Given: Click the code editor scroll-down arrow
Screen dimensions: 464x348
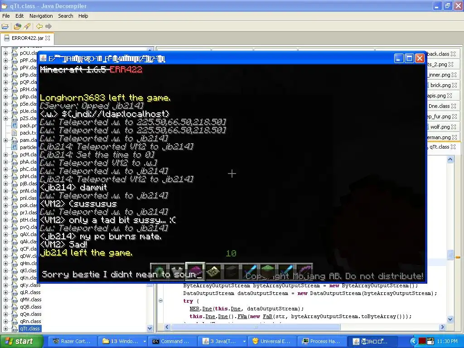Looking at the screenshot, I should click(450, 319).
